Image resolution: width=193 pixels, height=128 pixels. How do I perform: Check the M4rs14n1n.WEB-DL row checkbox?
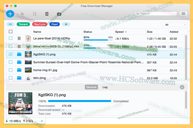point(10,46)
